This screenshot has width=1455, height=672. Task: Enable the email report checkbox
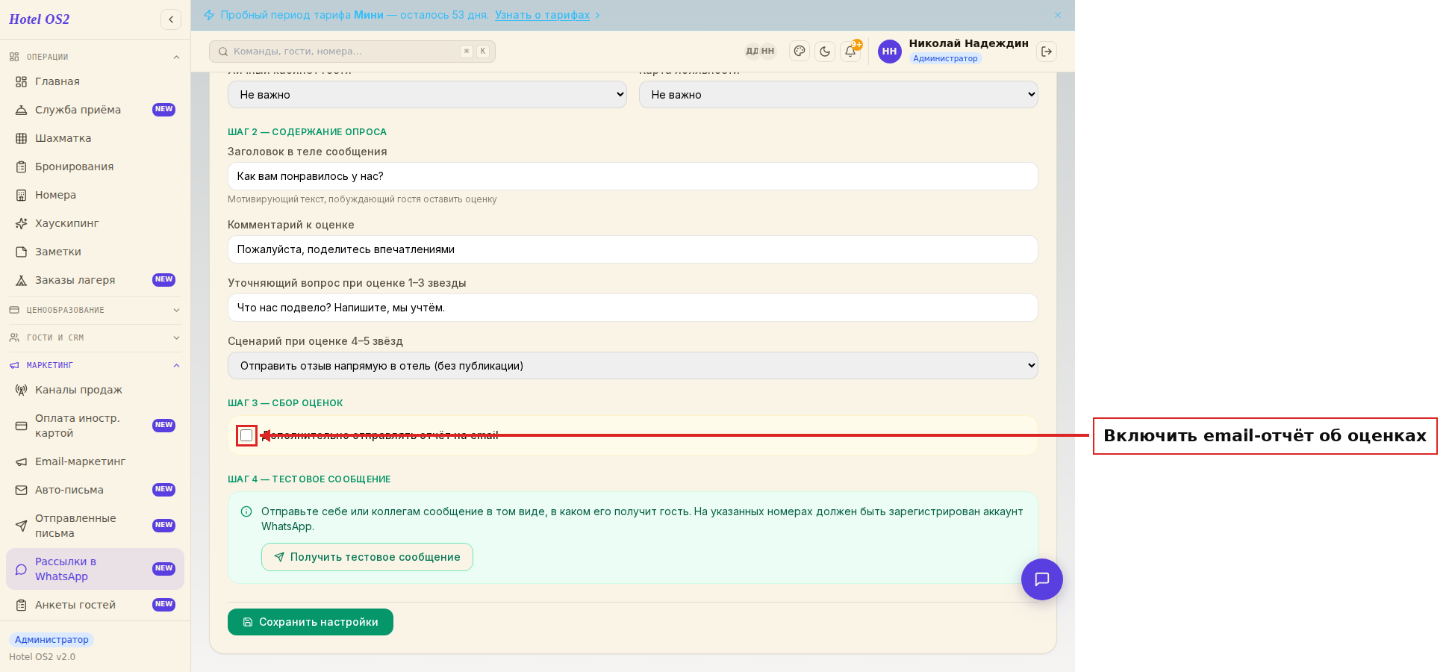[246, 435]
